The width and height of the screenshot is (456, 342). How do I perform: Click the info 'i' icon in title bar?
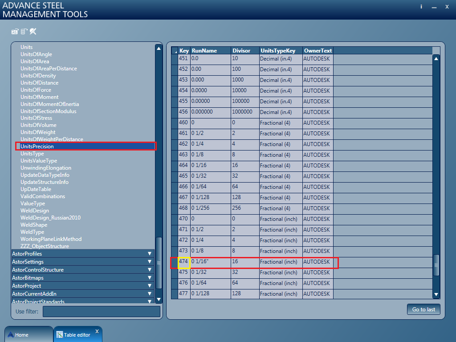pos(421,7)
